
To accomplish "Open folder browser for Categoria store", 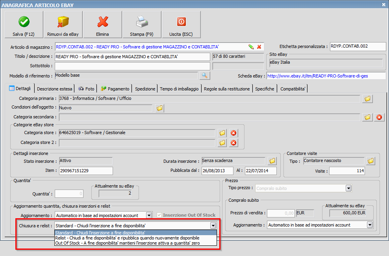I will pos(222,133).
